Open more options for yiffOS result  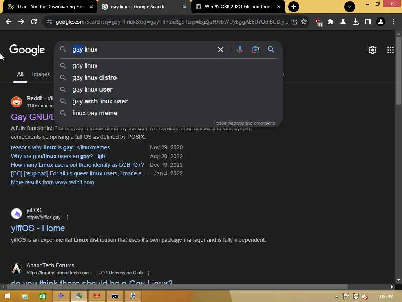coord(68,217)
